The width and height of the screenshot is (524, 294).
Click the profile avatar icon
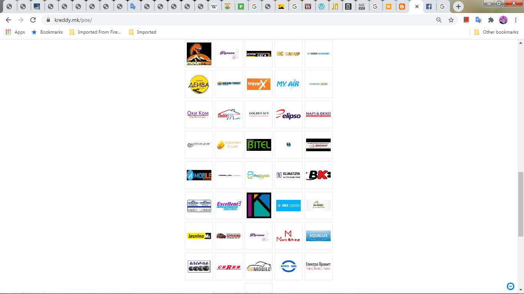[503, 20]
